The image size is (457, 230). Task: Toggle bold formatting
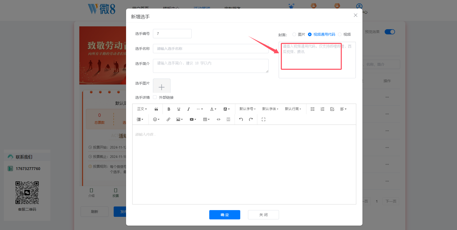[x=169, y=109]
